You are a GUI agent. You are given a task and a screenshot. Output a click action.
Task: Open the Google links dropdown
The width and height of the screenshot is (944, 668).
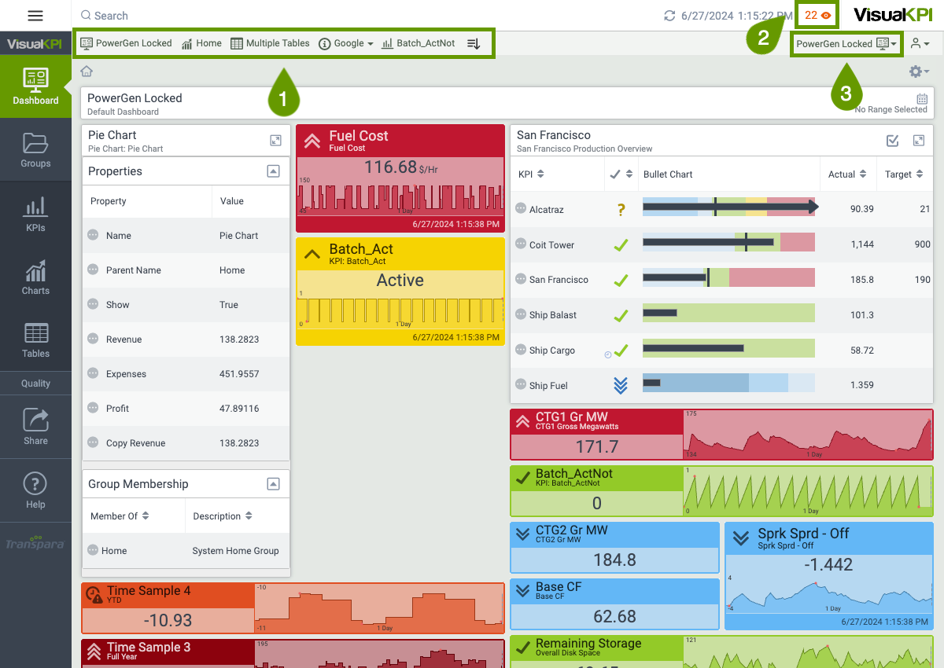346,43
